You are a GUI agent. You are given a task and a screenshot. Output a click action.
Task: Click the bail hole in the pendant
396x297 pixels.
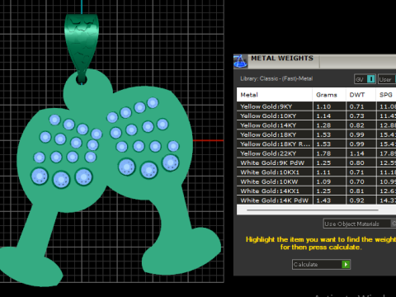pyautogui.click(x=82, y=80)
